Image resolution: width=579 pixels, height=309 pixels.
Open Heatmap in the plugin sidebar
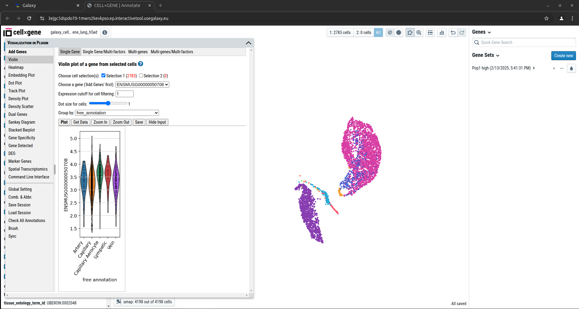click(x=16, y=67)
